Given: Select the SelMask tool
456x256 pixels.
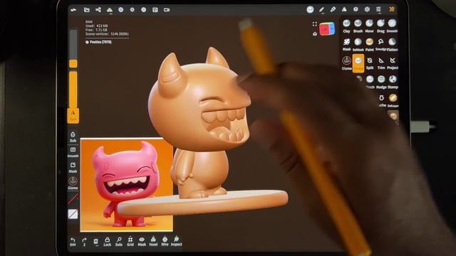Looking at the screenshot, I should [x=358, y=44].
